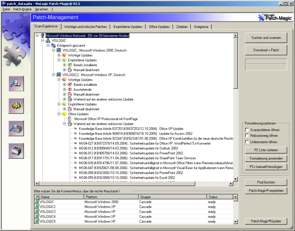Open the magnifier-and-book sidebar icon
Viewport: 295px width, 231px height.
[x=16, y=84]
